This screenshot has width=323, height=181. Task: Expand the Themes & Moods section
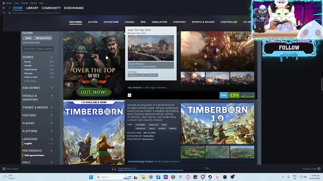click(x=37, y=107)
